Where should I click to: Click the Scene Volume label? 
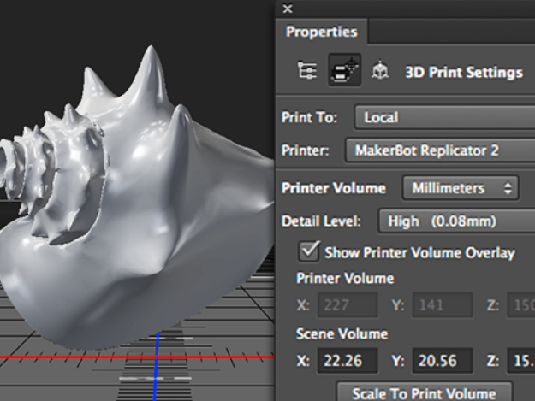click(342, 334)
